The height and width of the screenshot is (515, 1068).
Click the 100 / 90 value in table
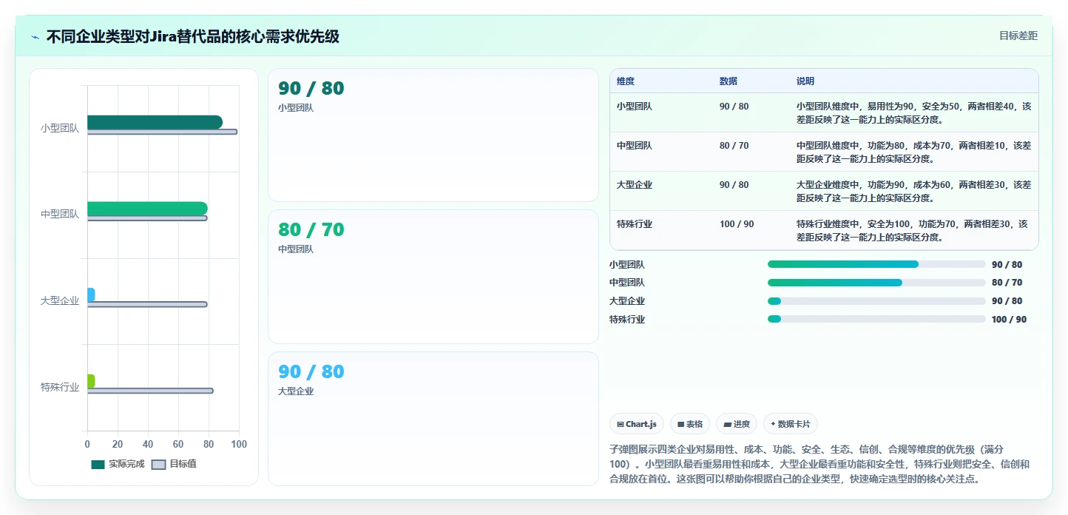737,224
